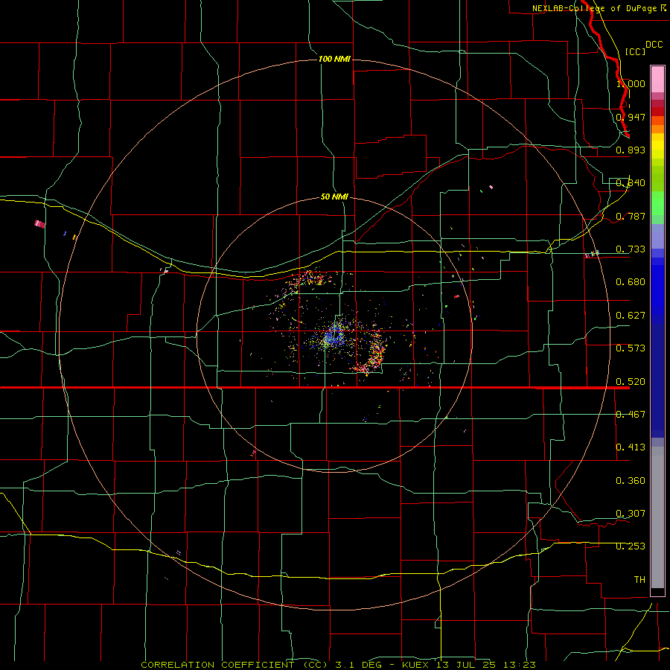Click the 0.307 legend value
This screenshot has width=670, height=670.
pyautogui.click(x=631, y=514)
